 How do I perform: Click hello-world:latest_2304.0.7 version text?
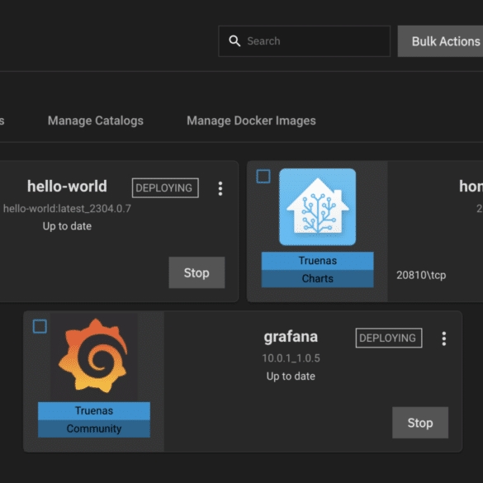[x=67, y=209]
